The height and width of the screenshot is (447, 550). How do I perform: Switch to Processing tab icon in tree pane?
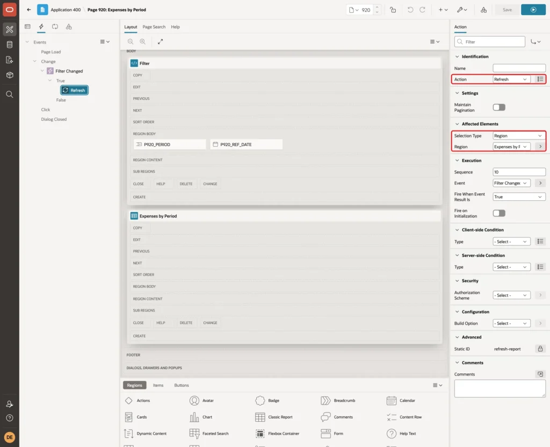[55, 26]
